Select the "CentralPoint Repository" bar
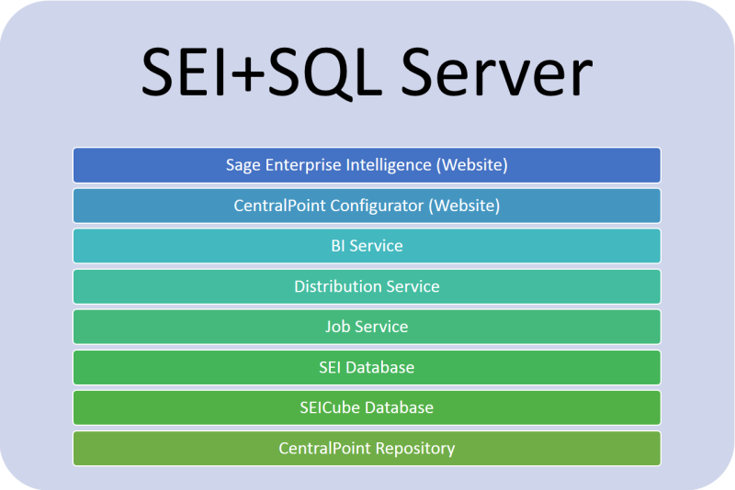The image size is (735, 490). click(x=367, y=449)
